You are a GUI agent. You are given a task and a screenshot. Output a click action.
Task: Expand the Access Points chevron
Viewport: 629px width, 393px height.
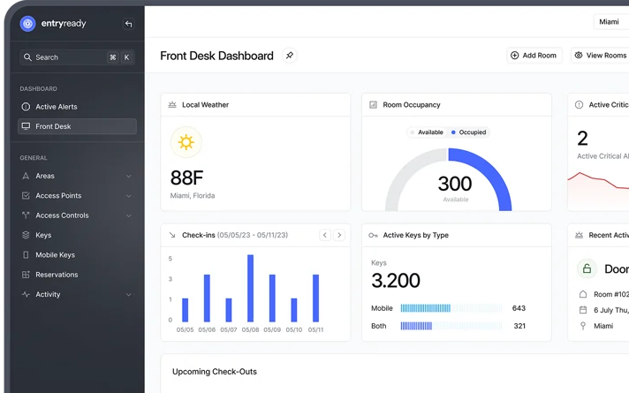(129, 196)
